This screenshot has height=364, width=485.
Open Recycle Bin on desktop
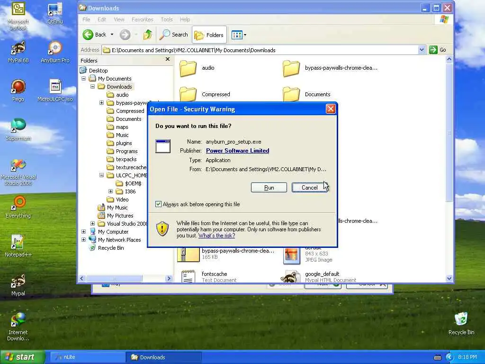(x=461, y=323)
